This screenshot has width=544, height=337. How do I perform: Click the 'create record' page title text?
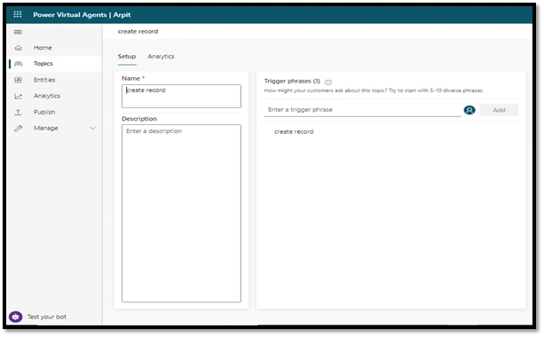point(138,32)
